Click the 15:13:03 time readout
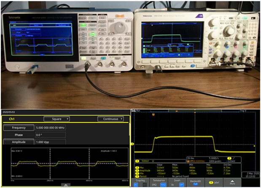This screenshot has width=261, height=188. [x=250, y=176]
